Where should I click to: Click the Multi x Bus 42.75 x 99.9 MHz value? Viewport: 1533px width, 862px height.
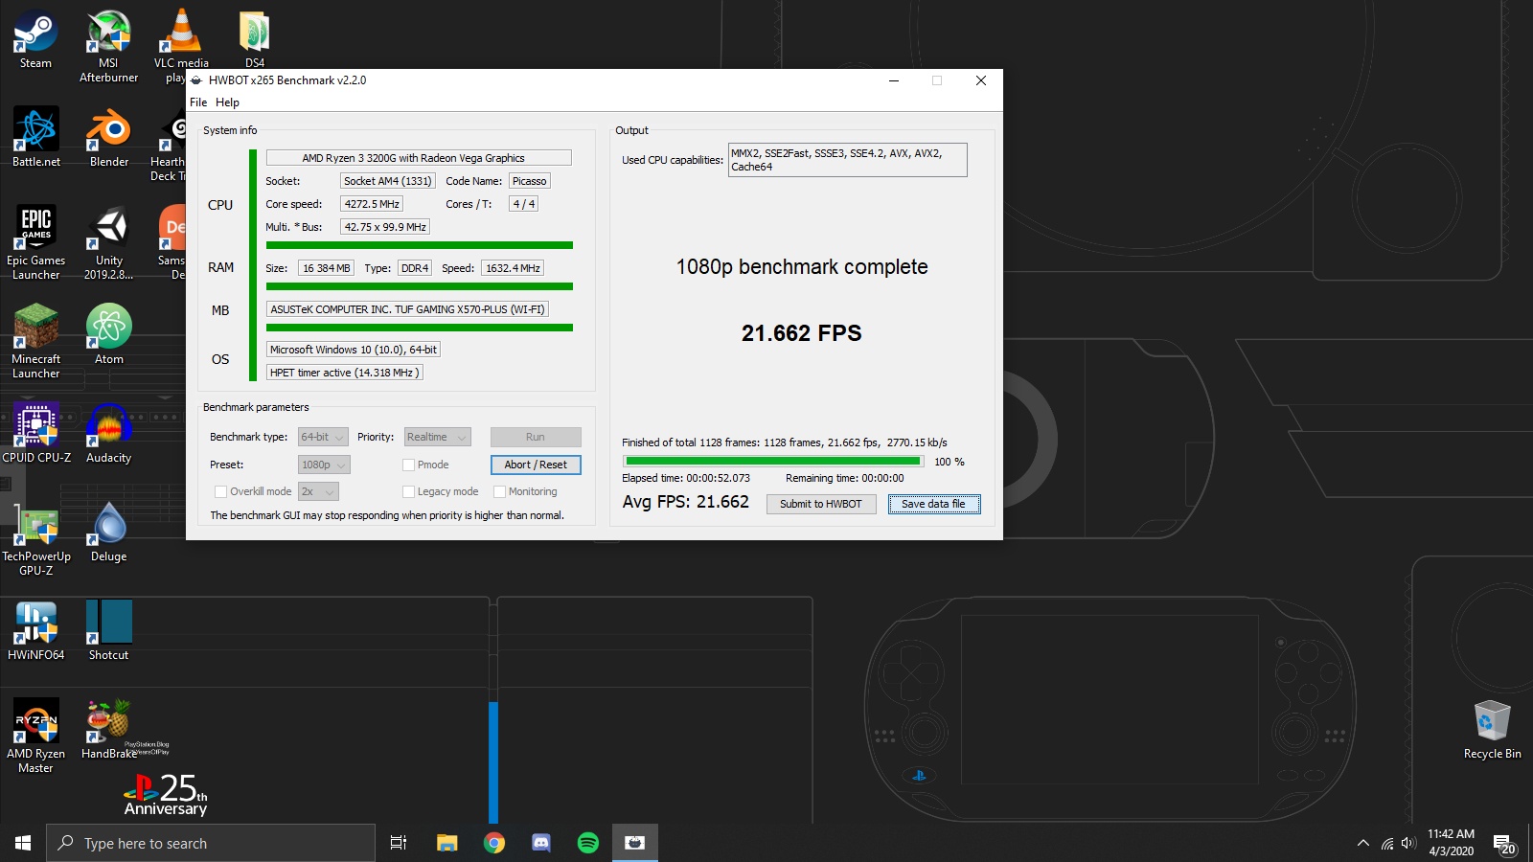(x=385, y=227)
